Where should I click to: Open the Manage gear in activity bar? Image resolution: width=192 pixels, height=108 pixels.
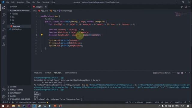4,97
